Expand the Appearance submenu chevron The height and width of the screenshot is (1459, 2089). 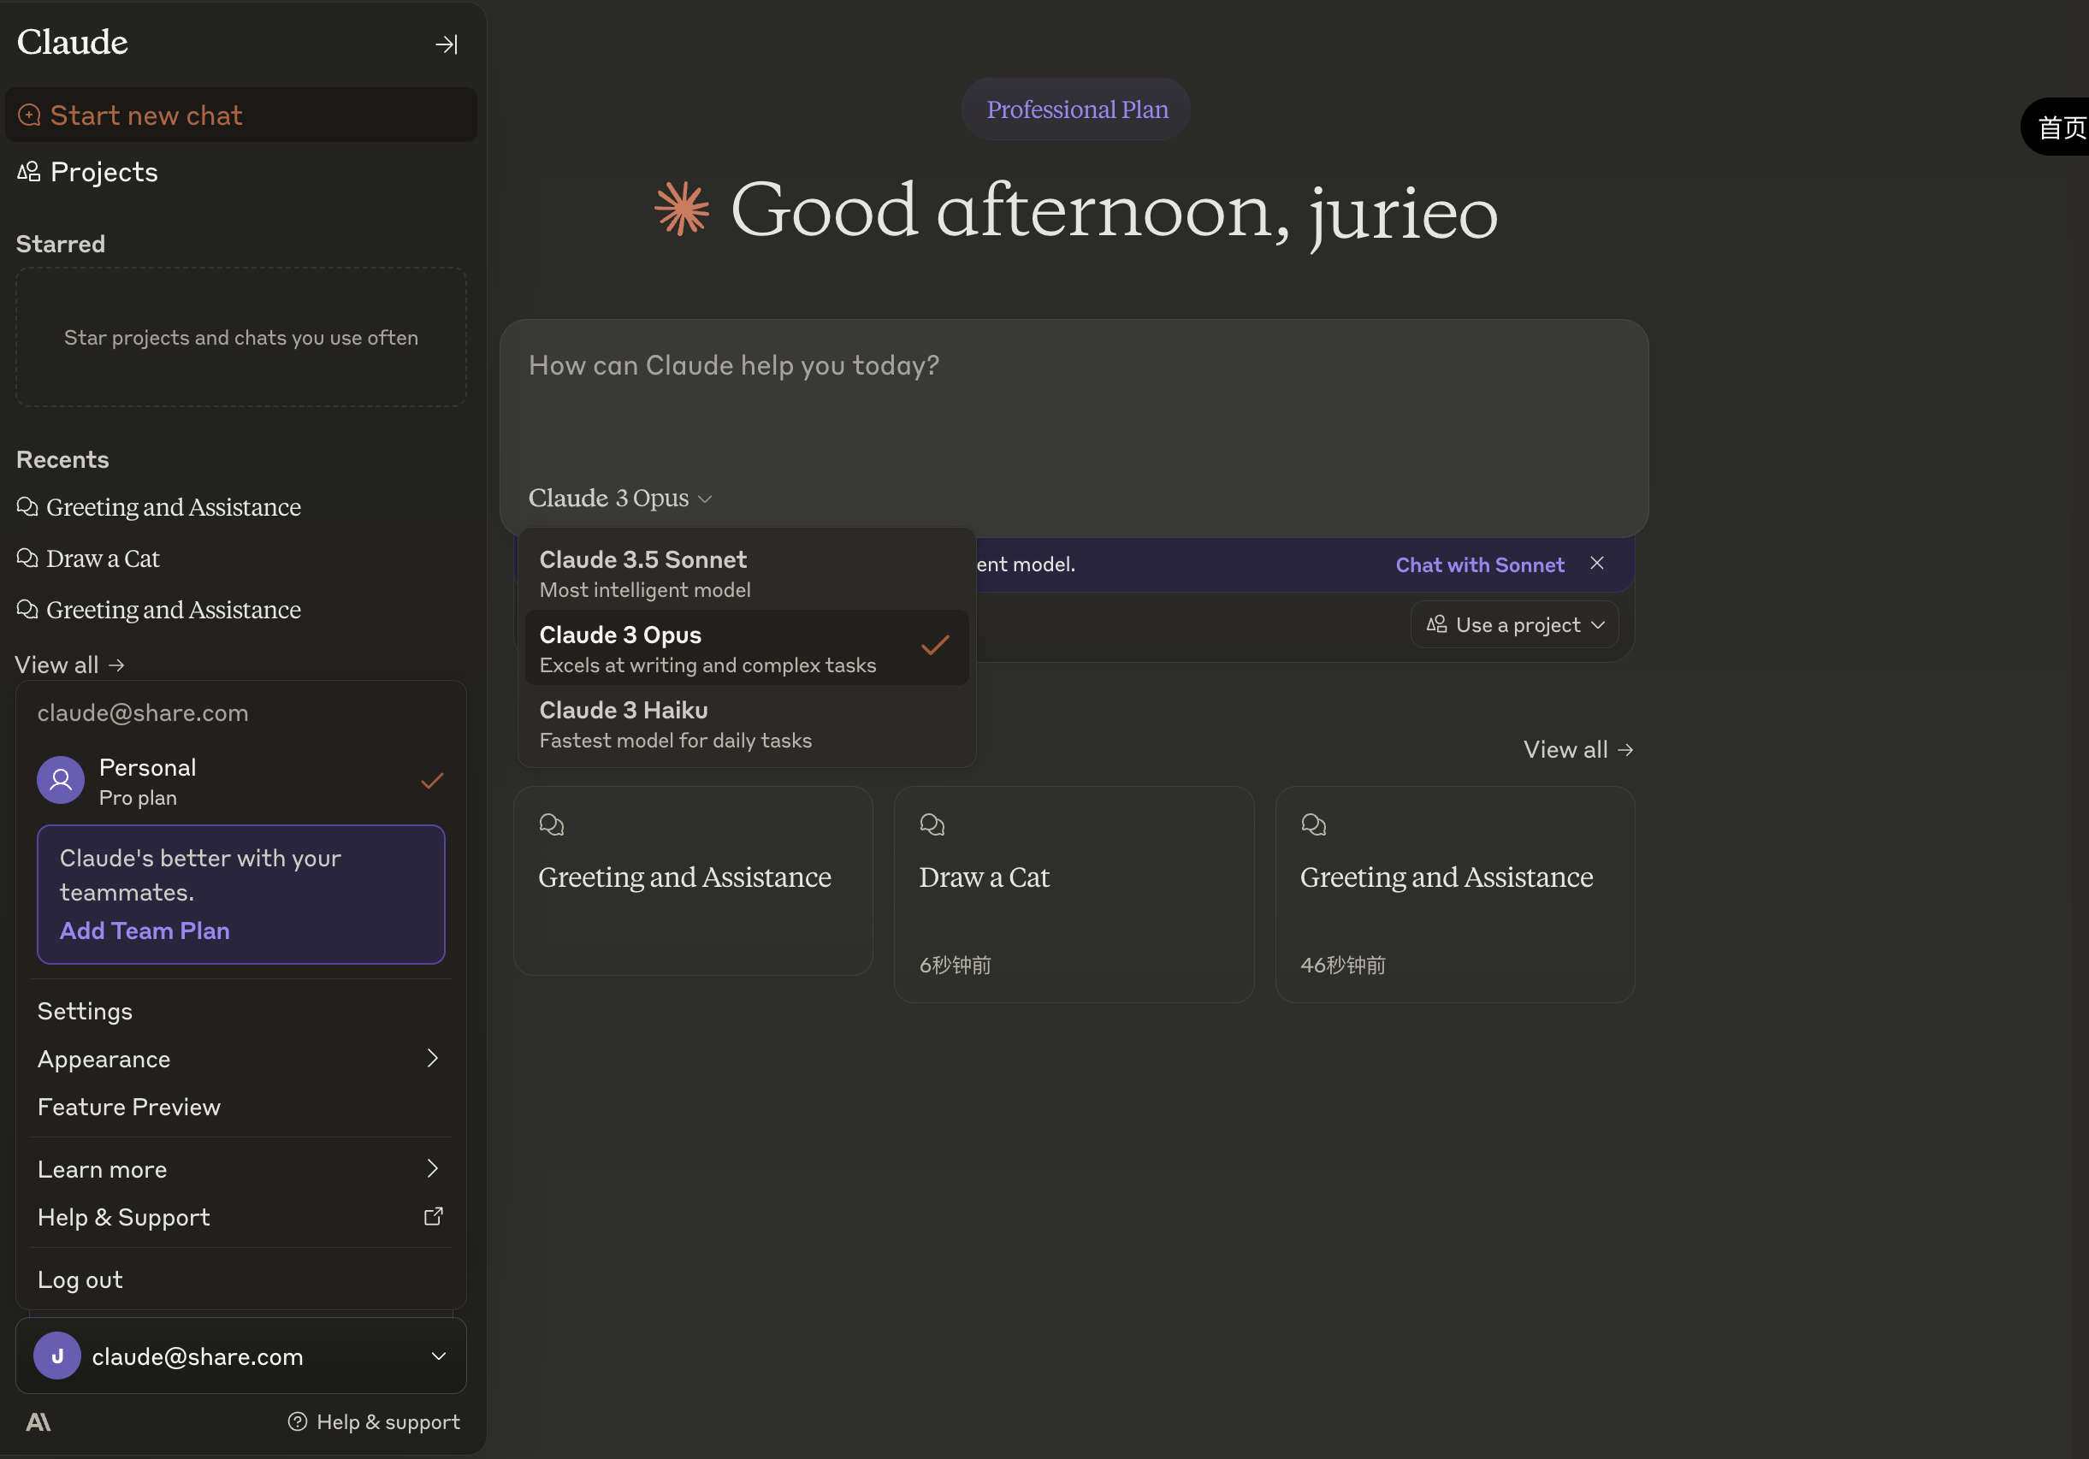[432, 1059]
